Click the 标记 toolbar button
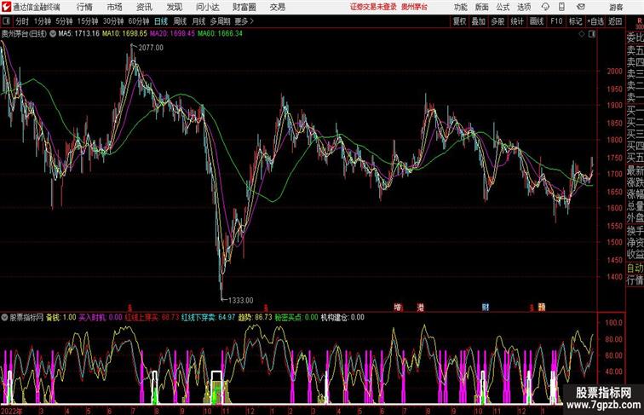 click(575, 21)
